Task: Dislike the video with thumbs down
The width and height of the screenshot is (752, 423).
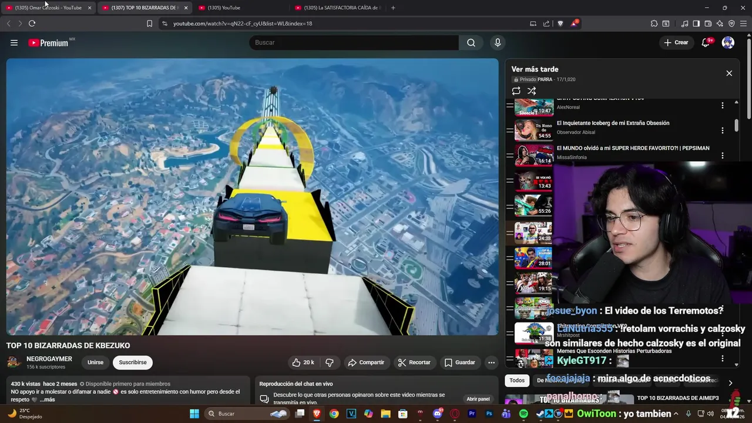Action: 330,362
